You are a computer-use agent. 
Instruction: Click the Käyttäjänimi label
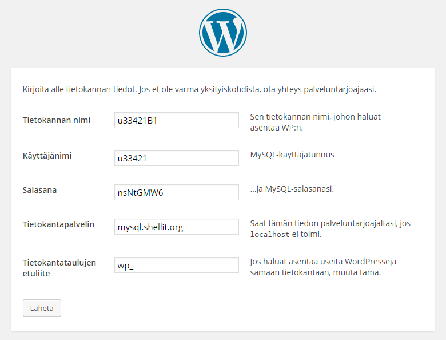click(47, 156)
